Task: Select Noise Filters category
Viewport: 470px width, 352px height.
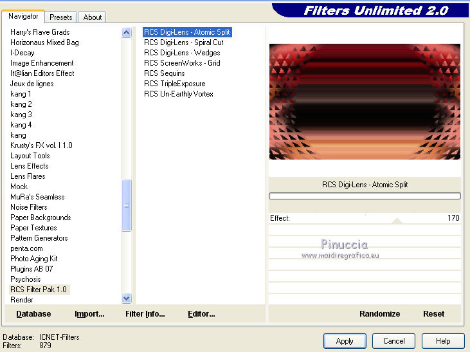Action: tap(28, 207)
